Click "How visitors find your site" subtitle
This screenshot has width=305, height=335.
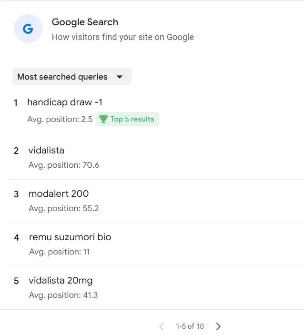[122, 37]
